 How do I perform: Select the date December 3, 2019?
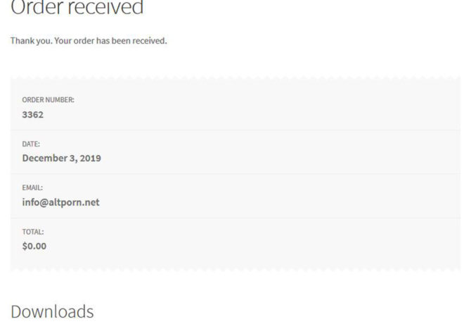61,158
